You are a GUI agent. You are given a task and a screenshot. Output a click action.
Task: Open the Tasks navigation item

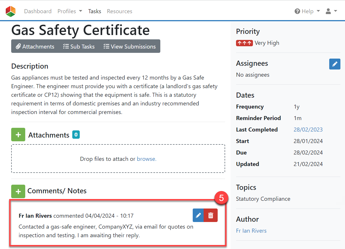pos(95,11)
